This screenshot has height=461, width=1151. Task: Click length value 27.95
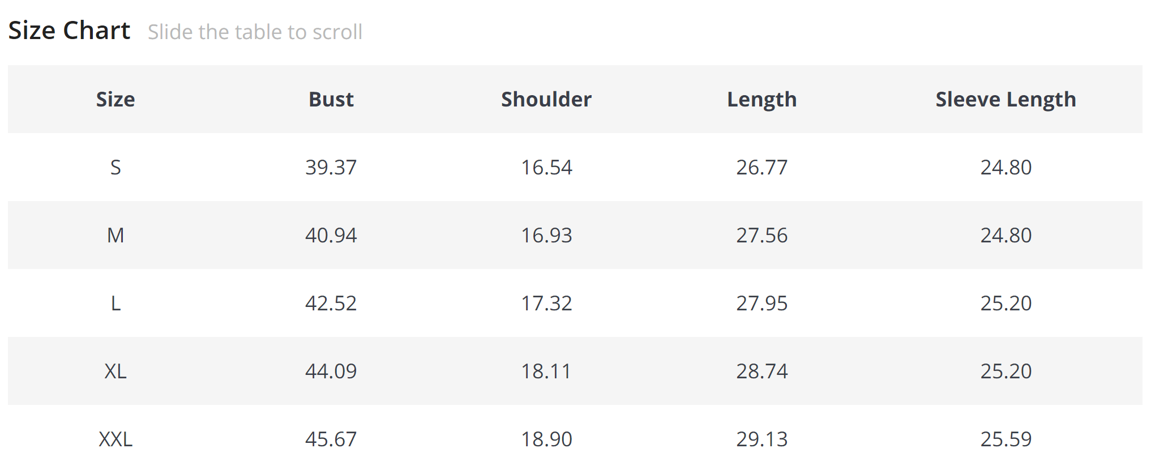pos(761,303)
